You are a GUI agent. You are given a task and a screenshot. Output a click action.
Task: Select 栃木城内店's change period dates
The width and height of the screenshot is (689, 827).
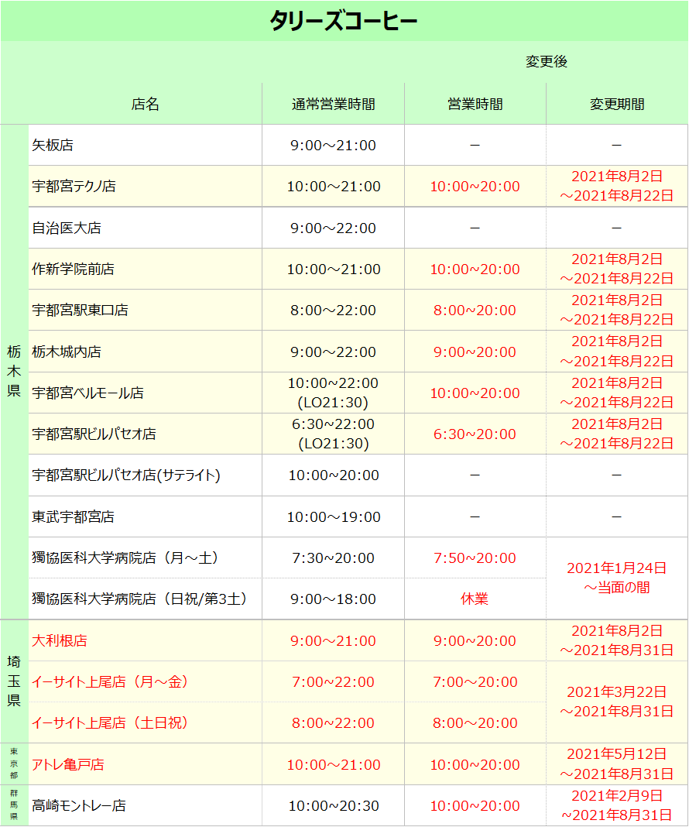coord(617,352)
